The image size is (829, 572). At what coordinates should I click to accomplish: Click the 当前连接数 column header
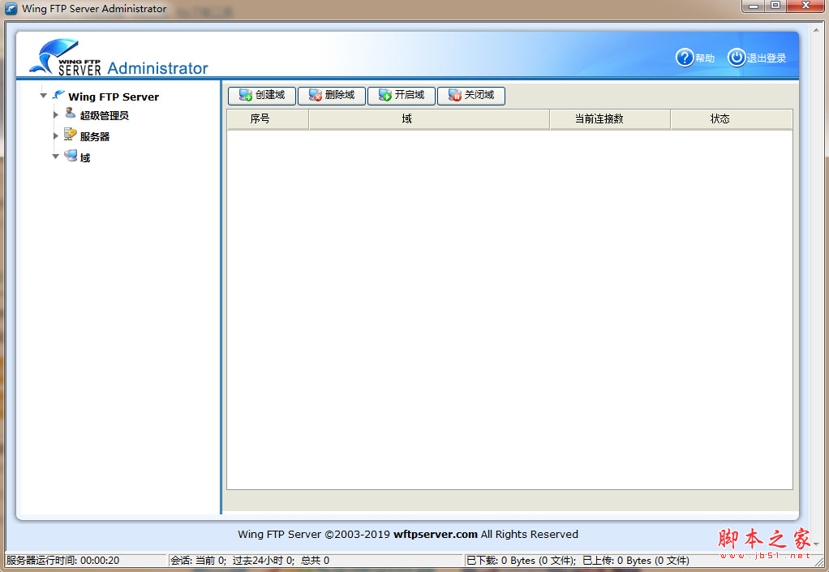click(x=610, y=119)
